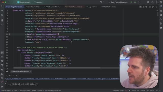The height and width of the screenshot is (92, 163).
Task: Clear console output with trash icon
Action: [x=16, y=75]
